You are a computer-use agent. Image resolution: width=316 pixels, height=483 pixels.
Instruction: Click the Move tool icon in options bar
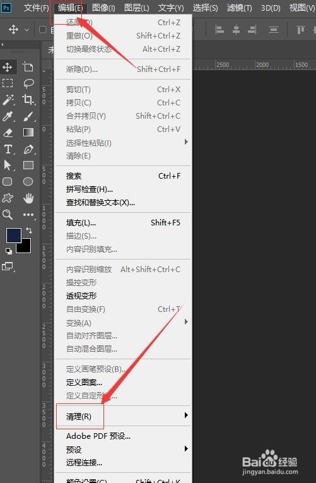tap(13, 30)
